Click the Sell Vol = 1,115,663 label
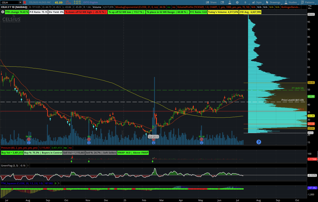Image resolution: width=318 pixels, height=202 pixels. [x=74, y=153]
